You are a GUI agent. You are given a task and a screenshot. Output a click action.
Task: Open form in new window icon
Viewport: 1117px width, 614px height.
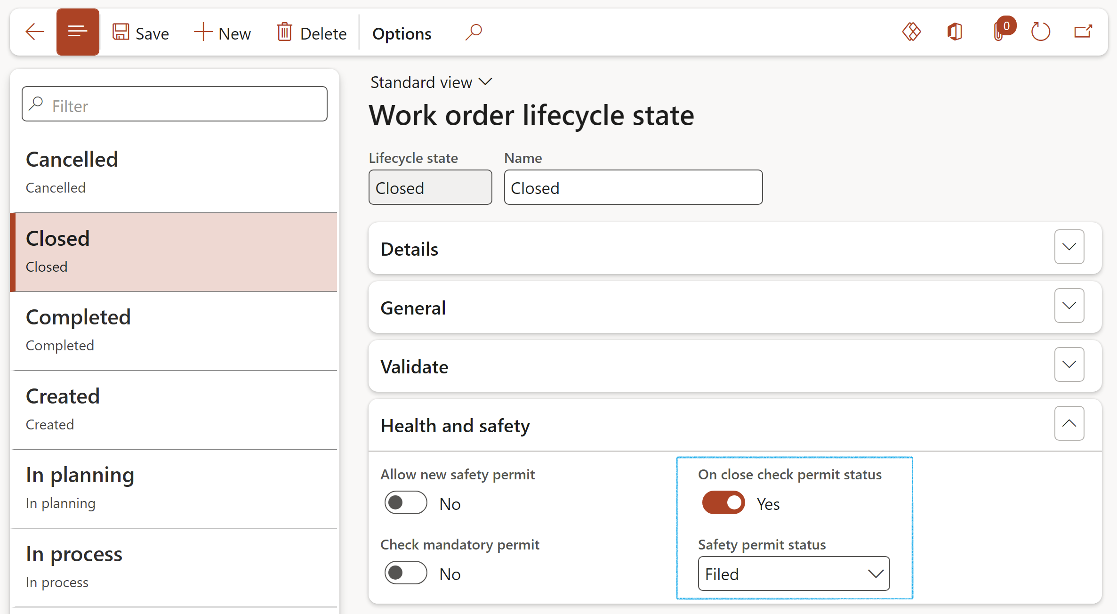[x=1083, y=32]
